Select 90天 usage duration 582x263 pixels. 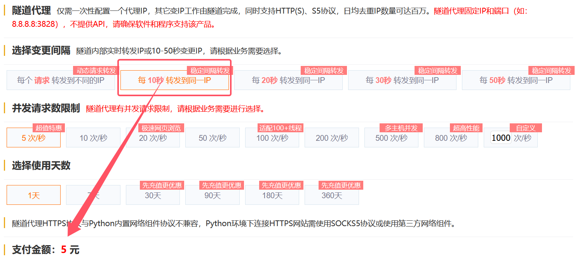click(x=212, y=195)
